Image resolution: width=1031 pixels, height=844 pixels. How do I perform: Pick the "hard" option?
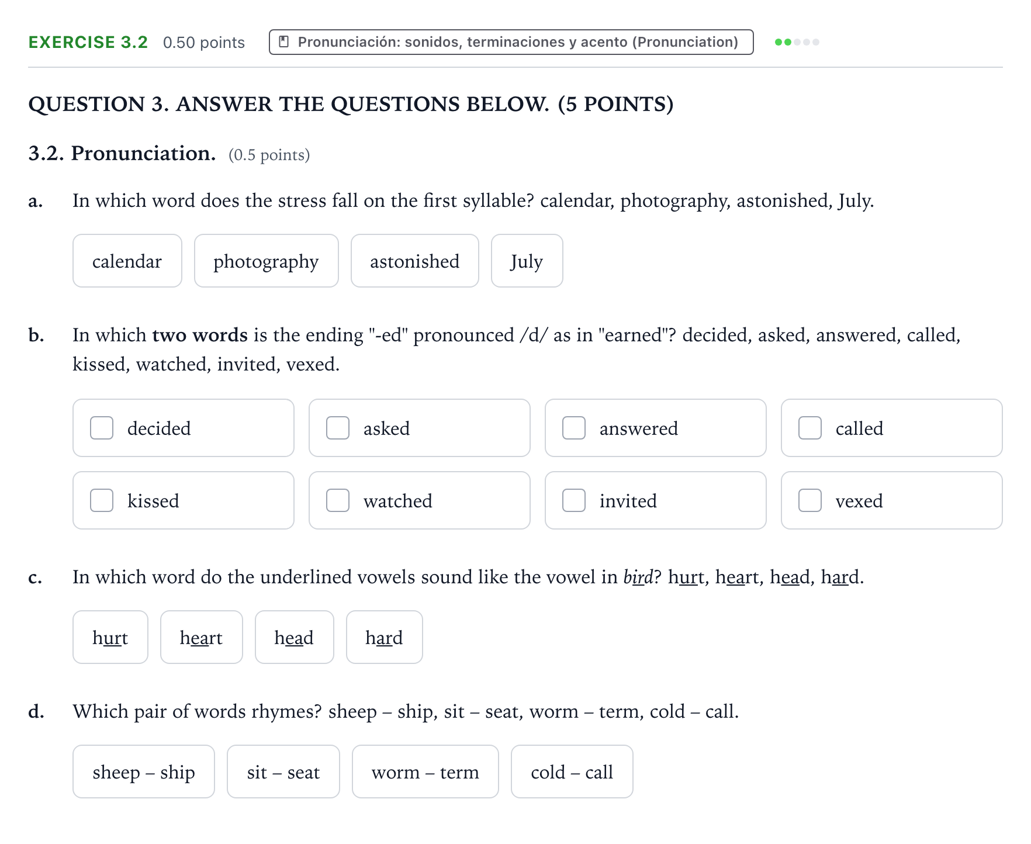385,637
